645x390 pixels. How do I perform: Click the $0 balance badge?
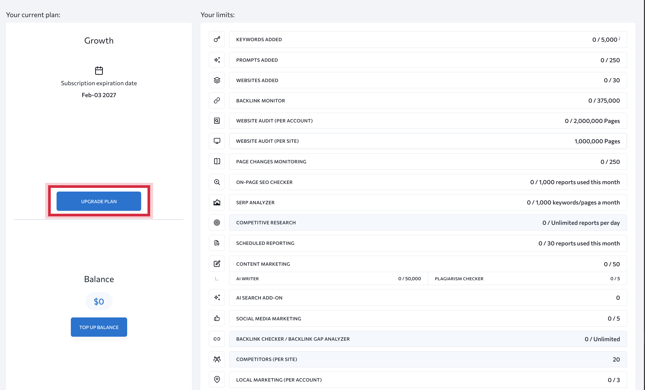point(99,301)
